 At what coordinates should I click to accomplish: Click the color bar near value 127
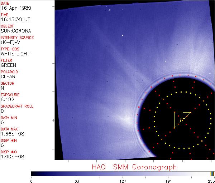coord(123,173)
